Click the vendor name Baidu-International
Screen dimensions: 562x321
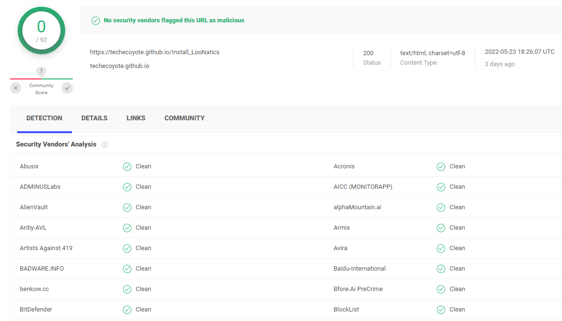[x=360, y=268]
